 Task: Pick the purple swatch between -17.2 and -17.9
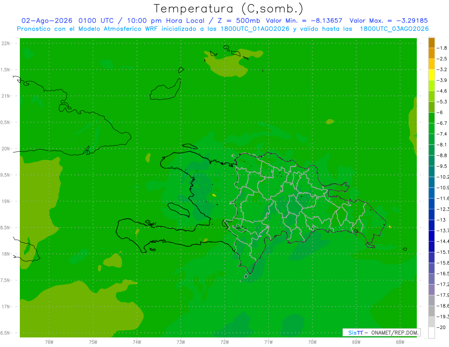pos(431,290)
